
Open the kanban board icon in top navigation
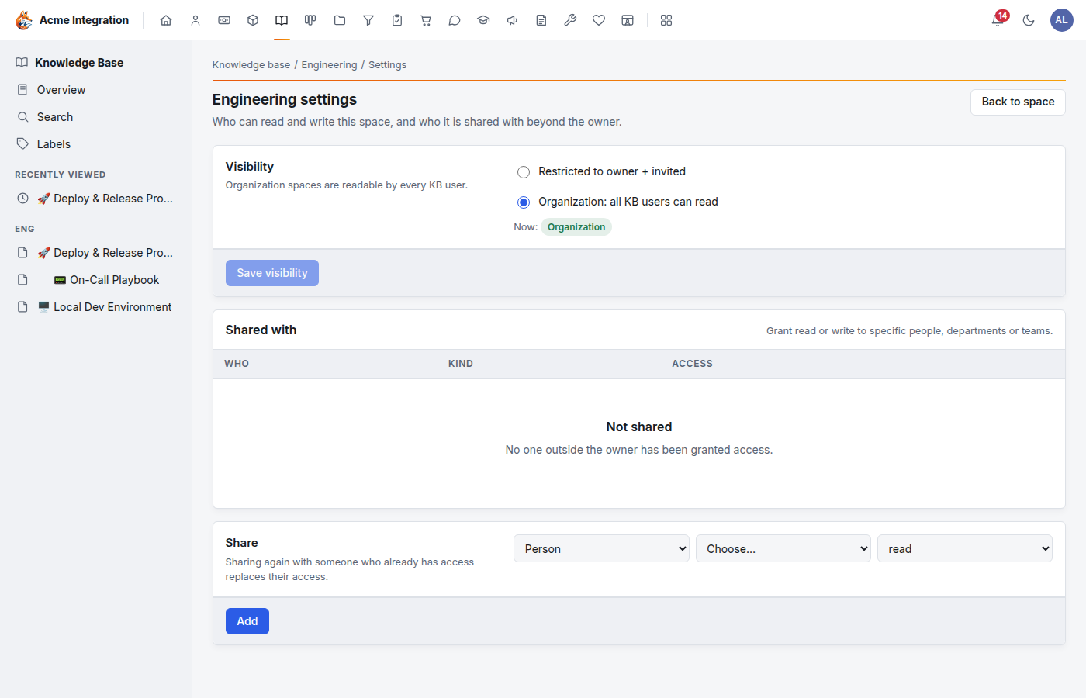coord(310,20)
